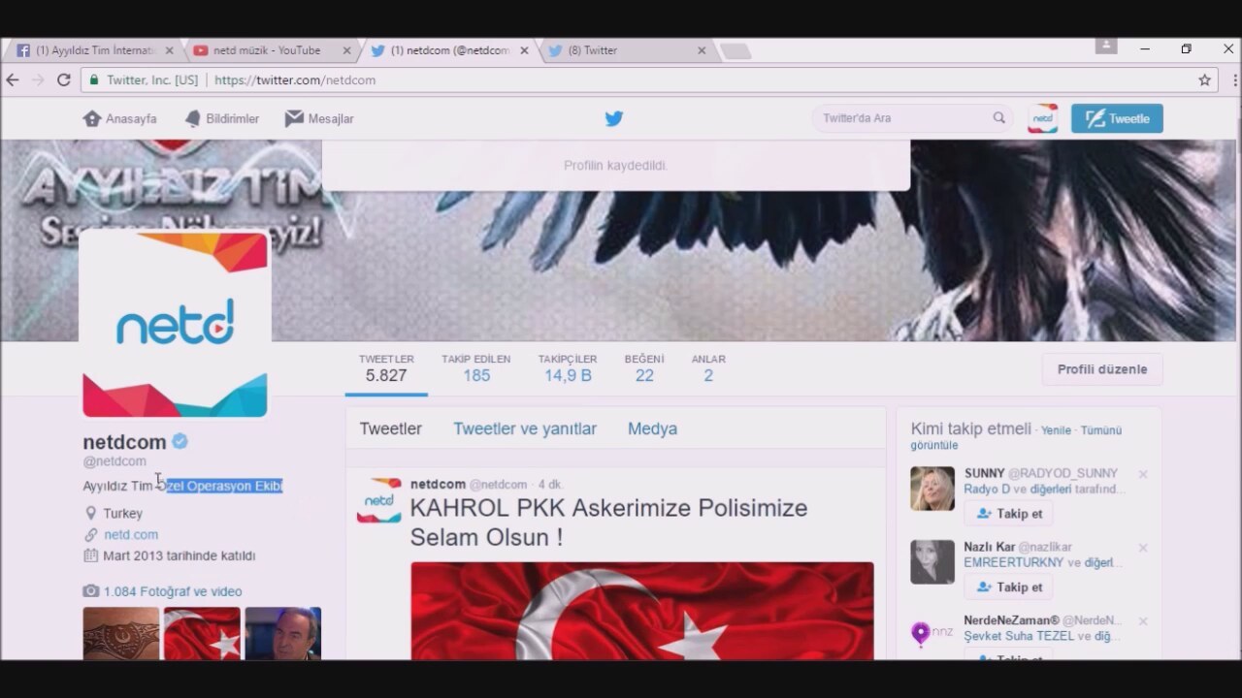Open Mesajlar messages

[319, 118]
